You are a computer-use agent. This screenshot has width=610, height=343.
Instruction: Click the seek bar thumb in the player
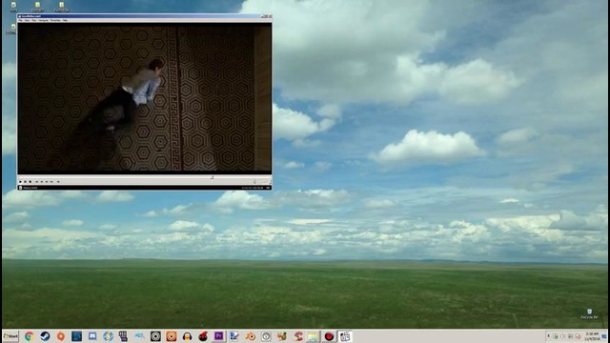[x=212, y=177]
